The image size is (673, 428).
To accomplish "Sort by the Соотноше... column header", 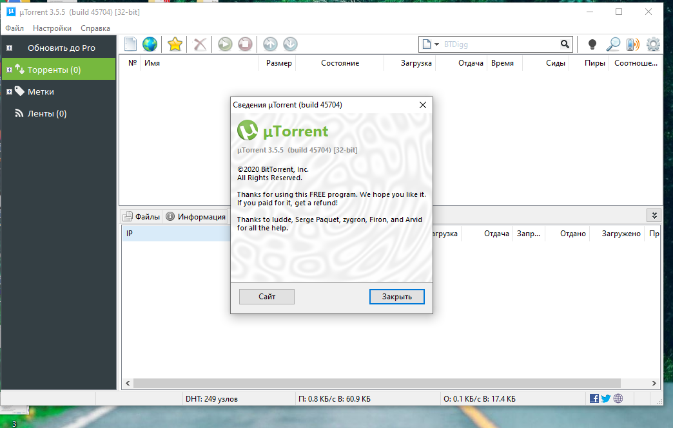I will pos(636,63).
